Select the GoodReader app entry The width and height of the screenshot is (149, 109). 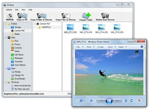18,79
